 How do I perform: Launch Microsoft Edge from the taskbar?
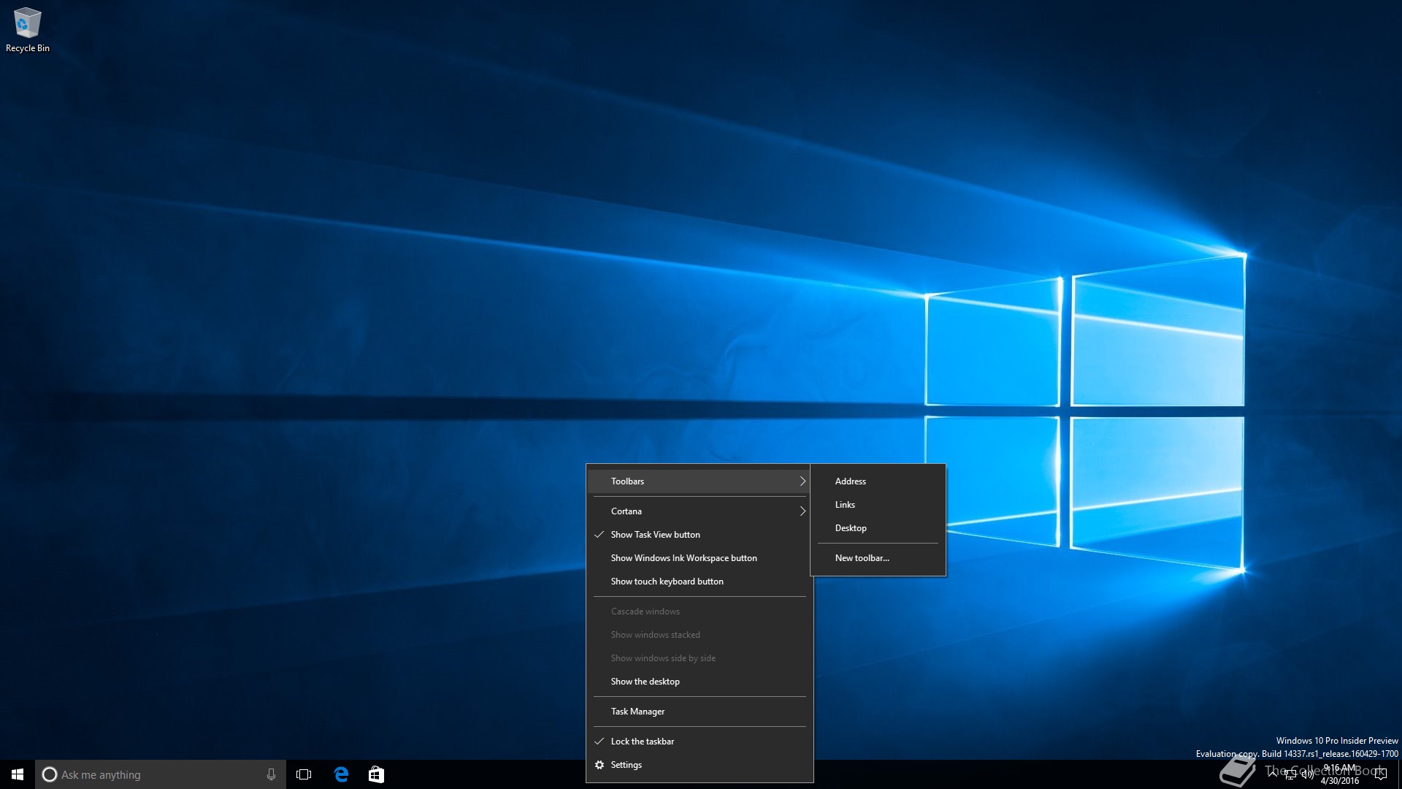point(341,774)
